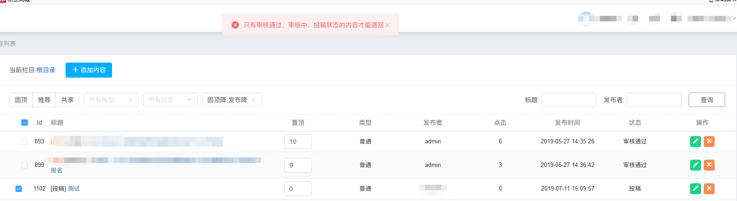
Task: Click green edit icon for row 1102
Action: [x=696, y=189]
